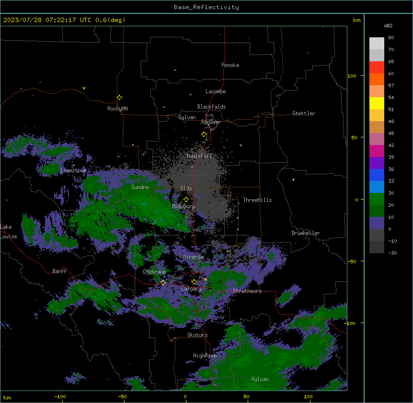The height and width of the screenshot is (403, 413).
Task: Click the Stettler city label
Action: [304, 113]
